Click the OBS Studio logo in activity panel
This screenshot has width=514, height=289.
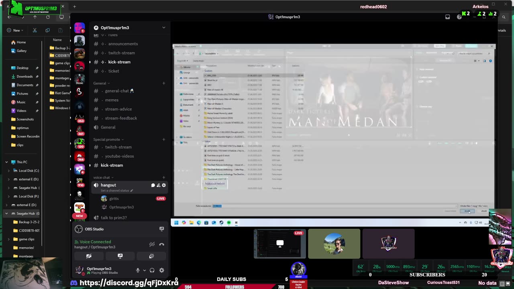79,229
